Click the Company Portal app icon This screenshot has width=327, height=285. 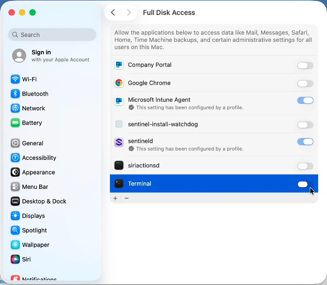click(x=119, y=65)
